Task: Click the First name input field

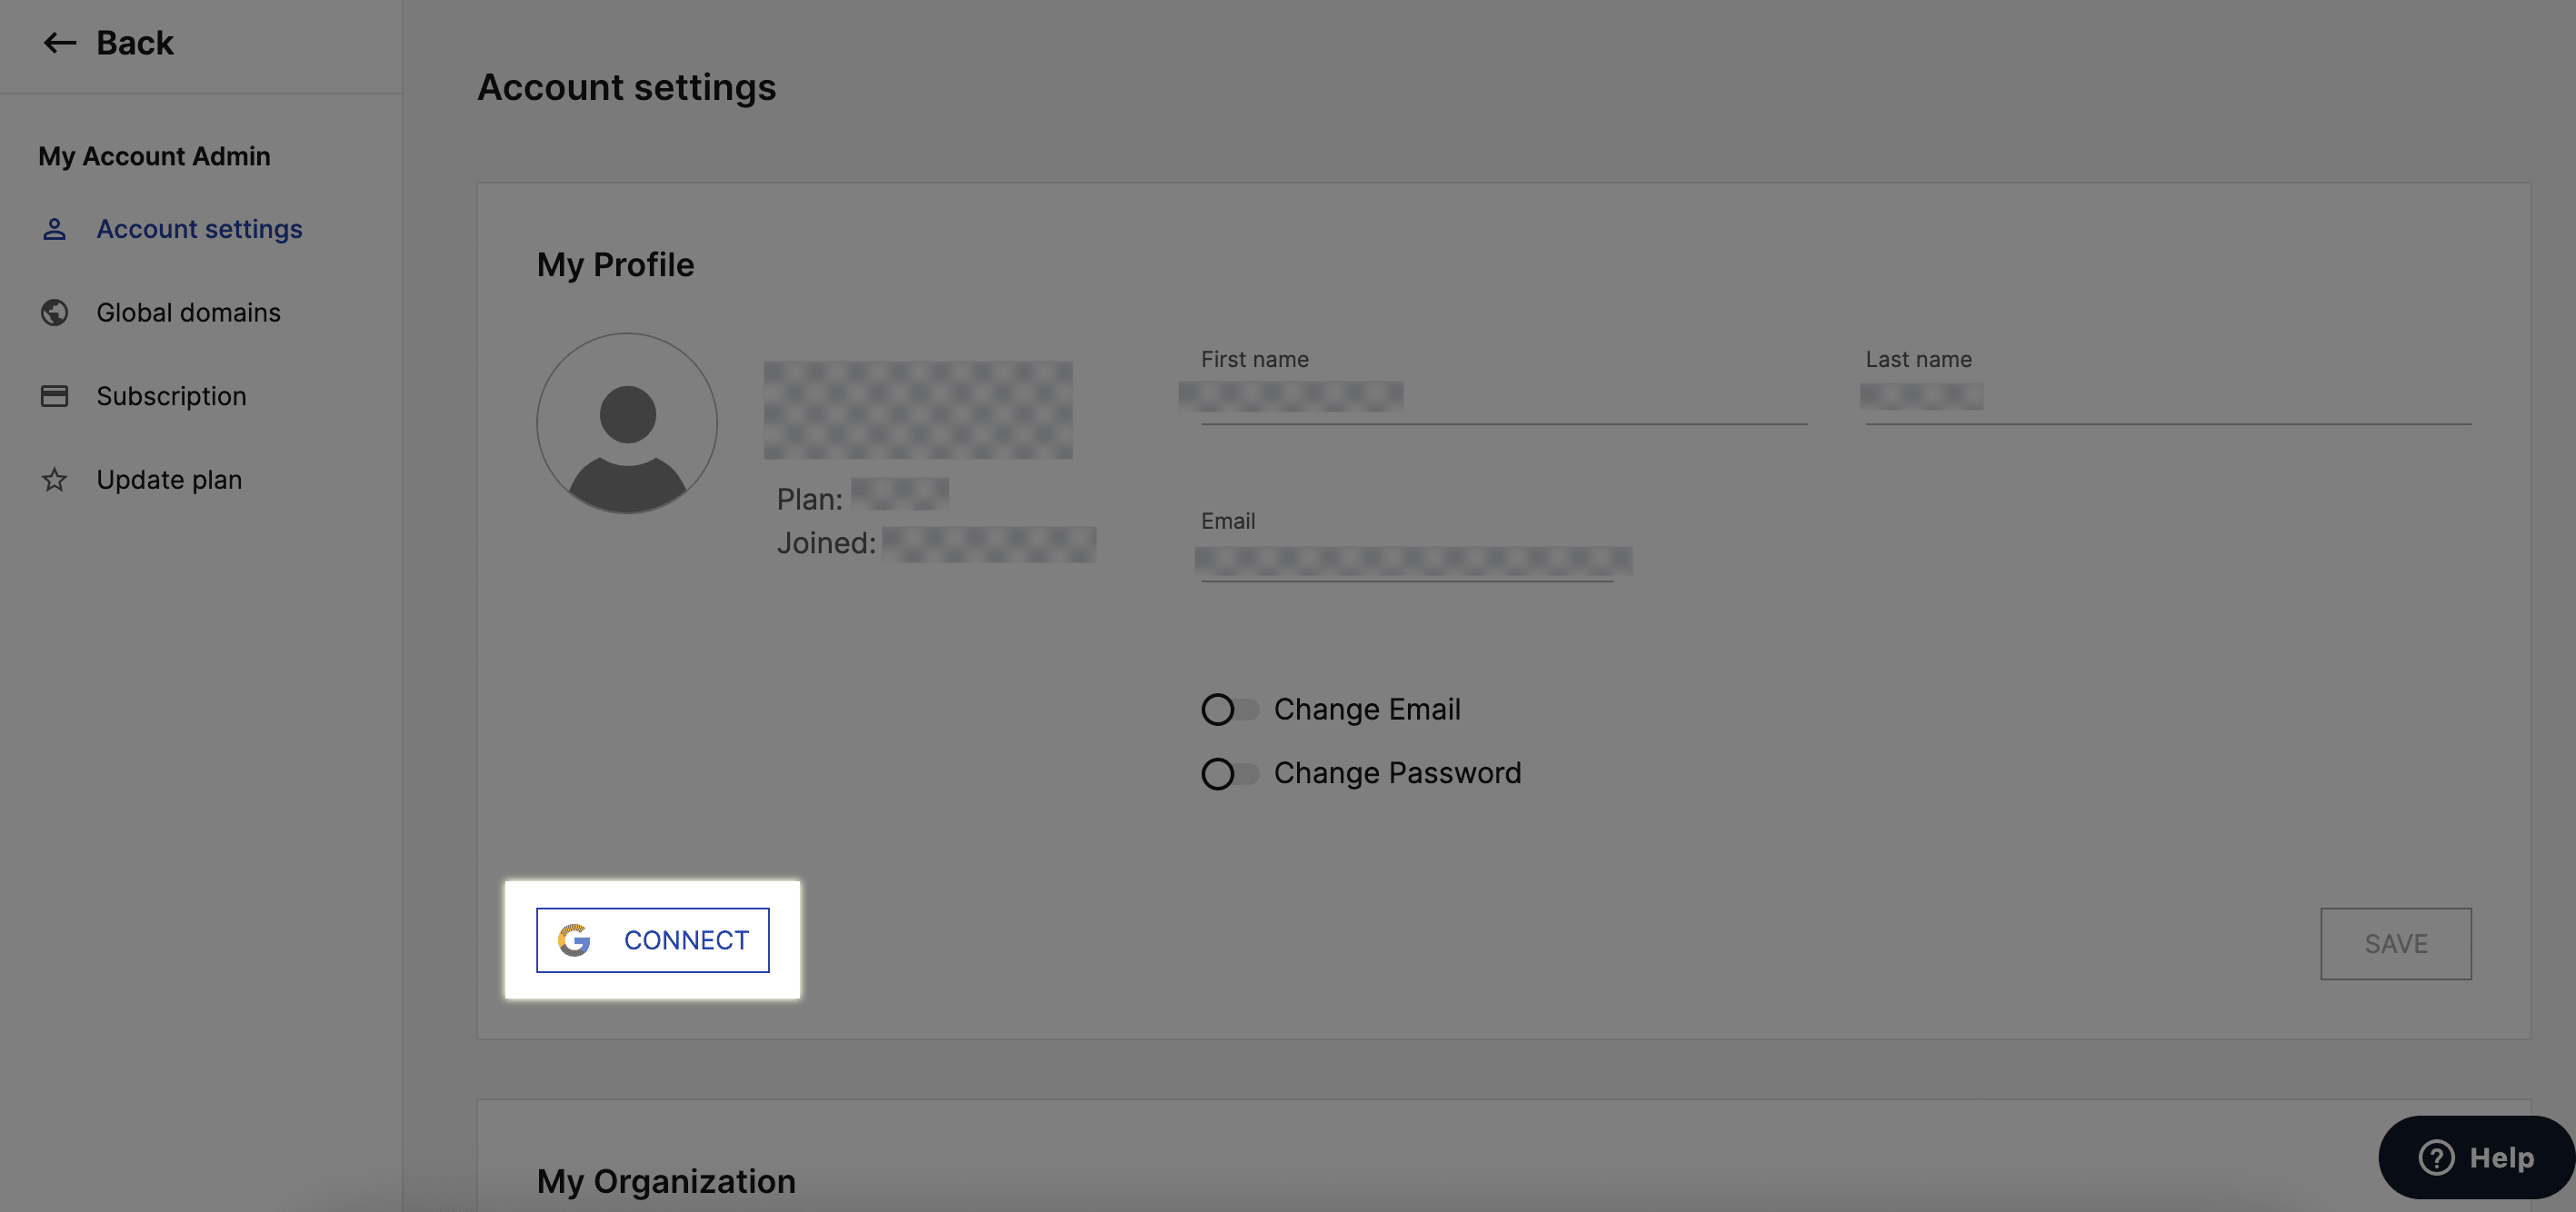Action: tap(1504, 398)
